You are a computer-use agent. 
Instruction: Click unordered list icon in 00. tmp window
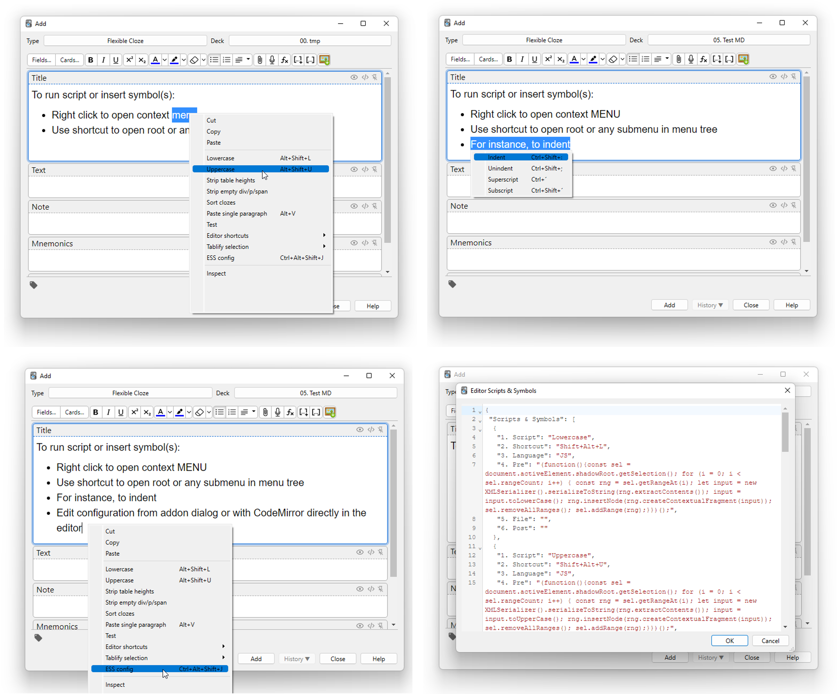[214, 60]
